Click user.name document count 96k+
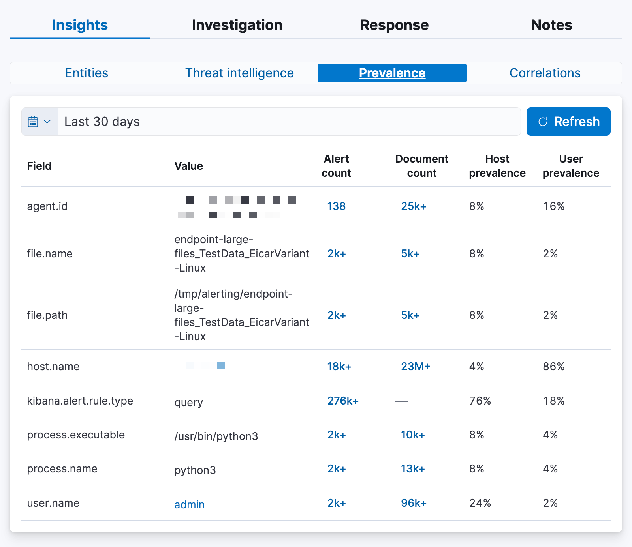Image resolution: width=632 pixels, height=547 pixels. click(414, 503)
